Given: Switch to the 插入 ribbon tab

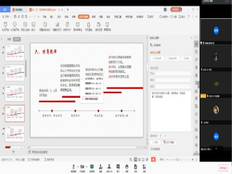Looking at the screenshot, I should (52, 17).
